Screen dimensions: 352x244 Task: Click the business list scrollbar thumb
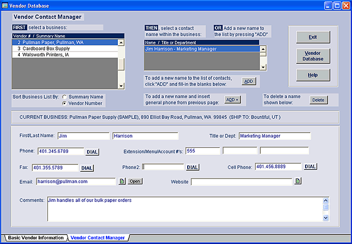pyautogui.click(x=121, y=65)
